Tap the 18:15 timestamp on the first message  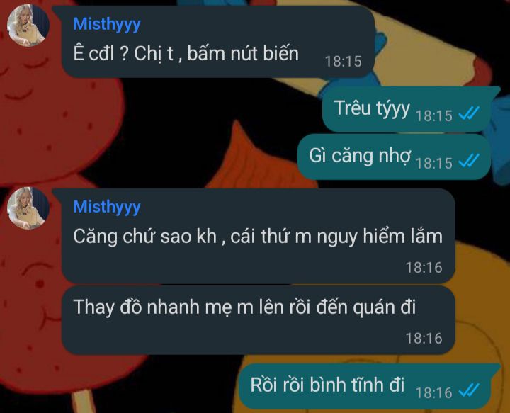[x=344, y=62]
